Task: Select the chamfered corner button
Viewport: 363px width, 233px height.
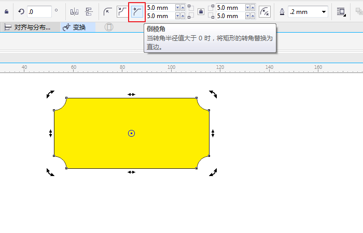Action: (x=137, y=11)
